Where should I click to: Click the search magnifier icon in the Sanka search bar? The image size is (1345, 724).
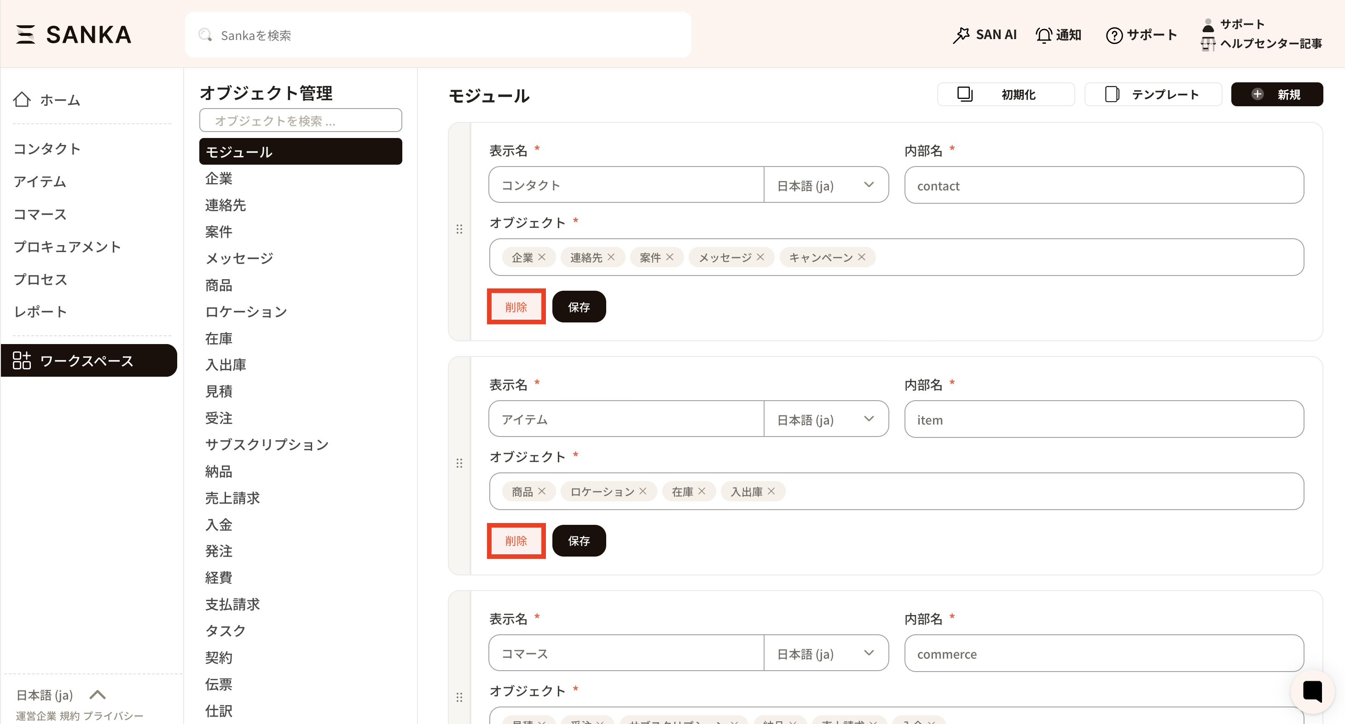pos(205,35)
